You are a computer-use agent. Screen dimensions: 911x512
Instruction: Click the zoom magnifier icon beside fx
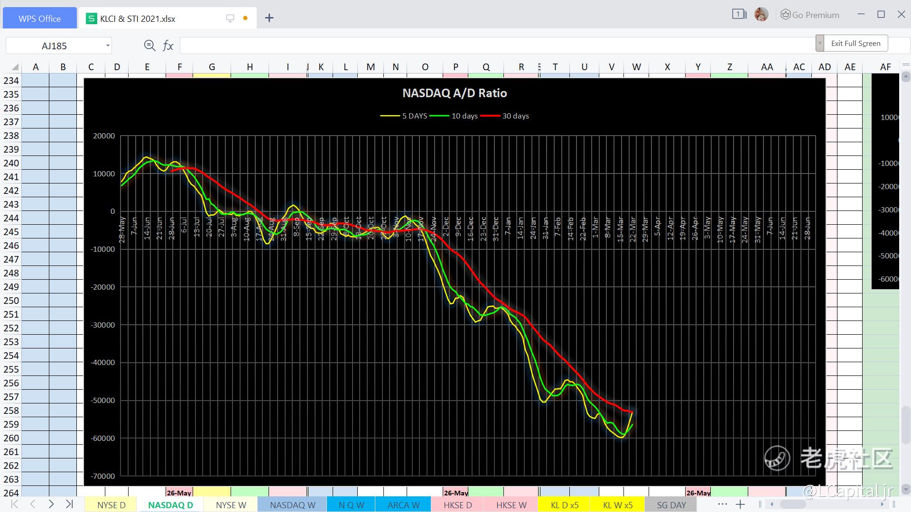click(149, 46)
